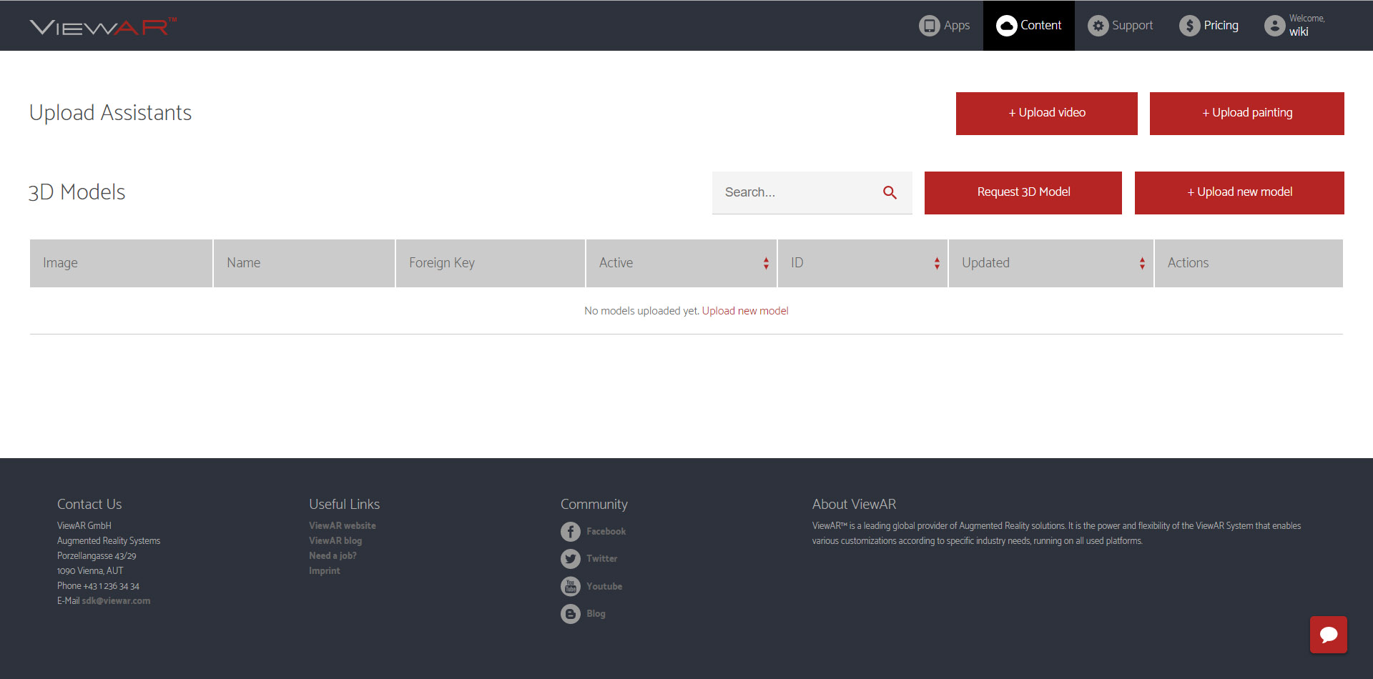Navigate to the Pricing page
The height and width of the screenshot is (679, 1373).
click(1209, 26)
